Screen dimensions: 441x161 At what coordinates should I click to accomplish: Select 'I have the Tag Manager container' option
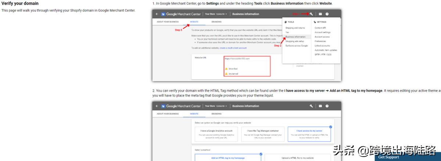[x=263, y=135]
